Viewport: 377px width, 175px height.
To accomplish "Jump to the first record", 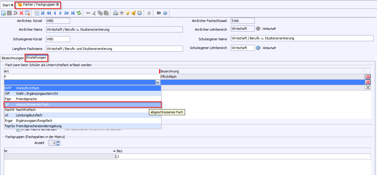I will [x=42, y=13].
